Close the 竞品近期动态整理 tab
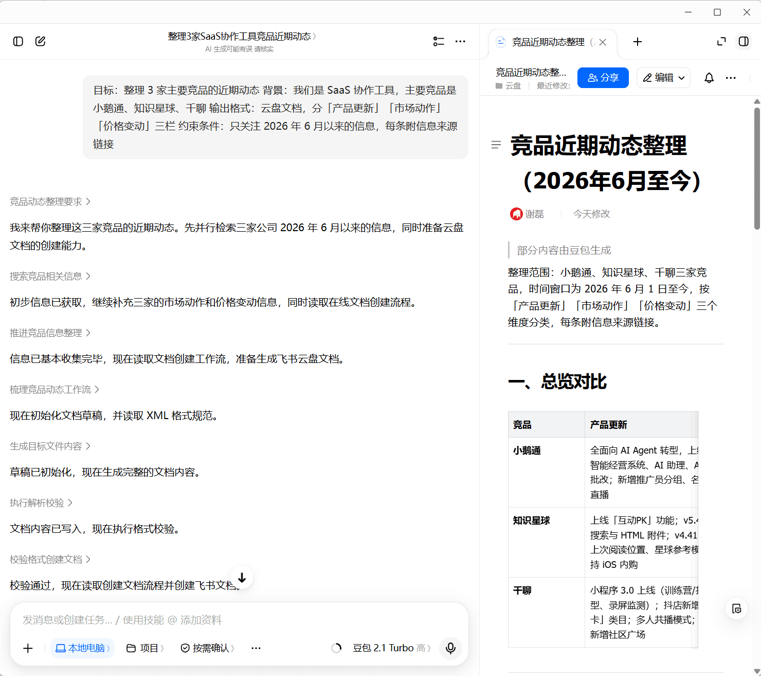This screenshot has height=676, width=761. [603, 42]
